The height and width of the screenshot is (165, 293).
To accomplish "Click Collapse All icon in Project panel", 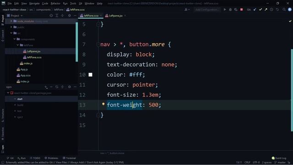I will 62,16.
